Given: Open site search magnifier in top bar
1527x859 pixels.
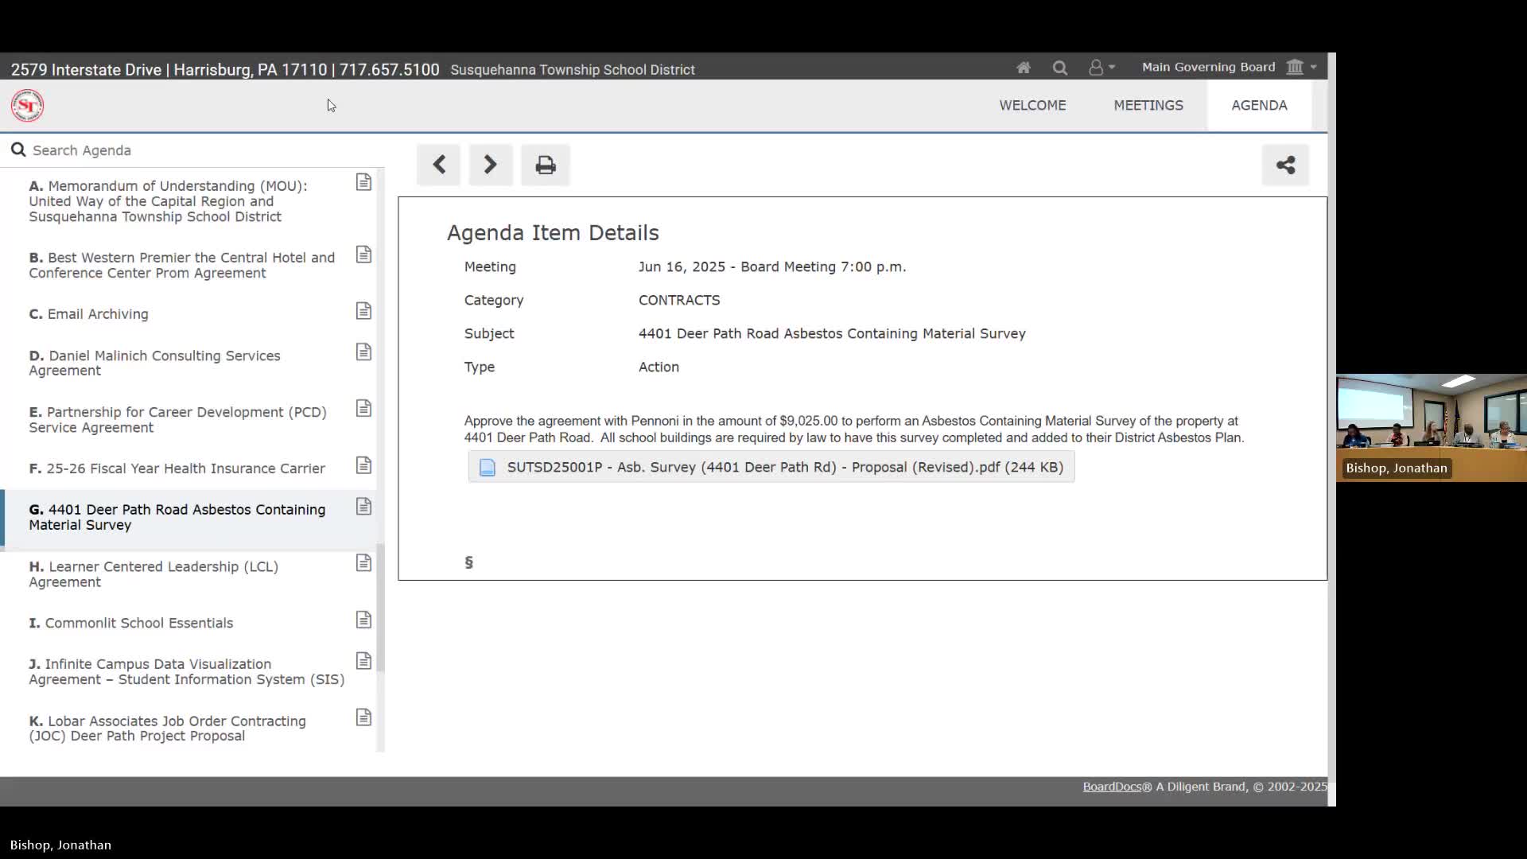Looking at the screenshot, I should pos(1060,68).
